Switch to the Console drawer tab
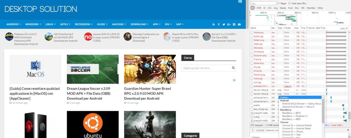 [x=260, y=130]
